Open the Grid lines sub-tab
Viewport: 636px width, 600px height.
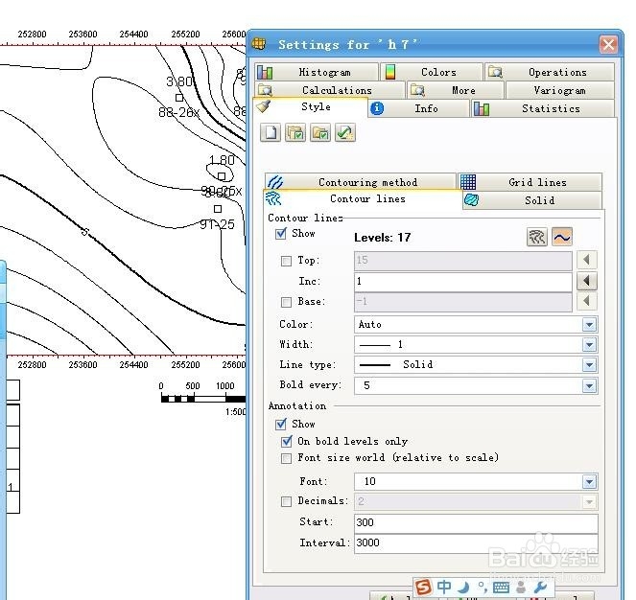530,182
